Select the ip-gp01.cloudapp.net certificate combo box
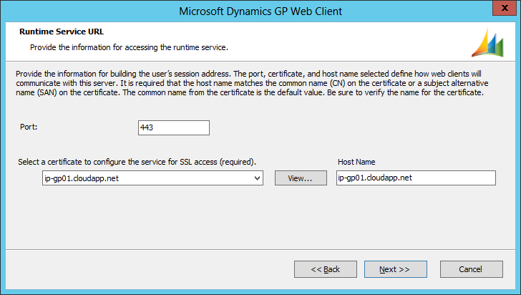 point(147,178)
